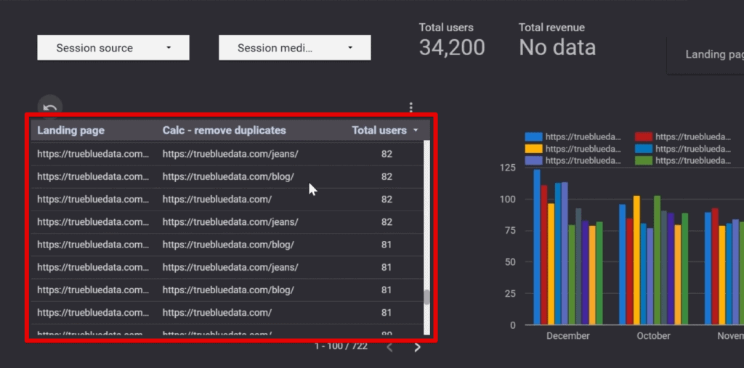Go to next table page arrow
This screenshot has width=744, height=368.
417,347
